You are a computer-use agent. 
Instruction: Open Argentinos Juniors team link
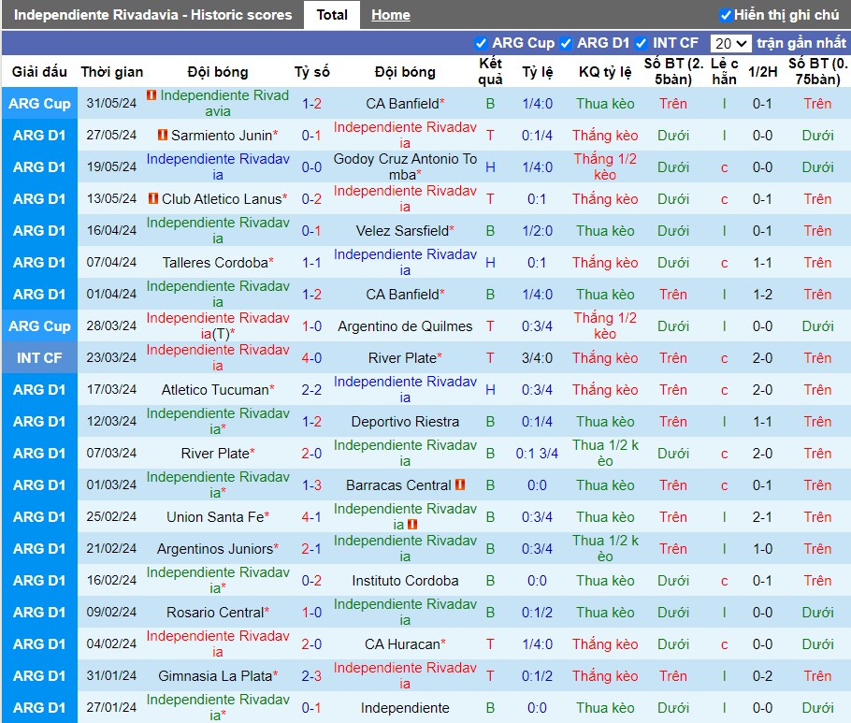(215, 549)
